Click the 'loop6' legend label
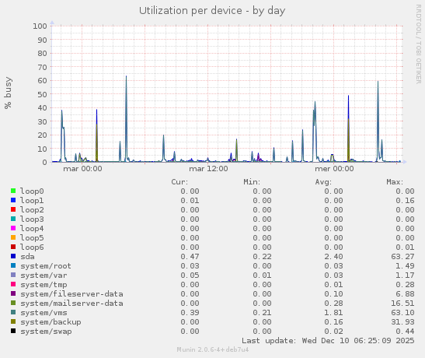This screenshot has width=425, height=358. click(x=32, y=247)
